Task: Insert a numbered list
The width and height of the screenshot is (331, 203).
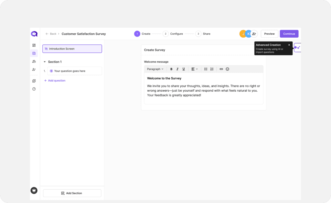Action: [212, 69]
